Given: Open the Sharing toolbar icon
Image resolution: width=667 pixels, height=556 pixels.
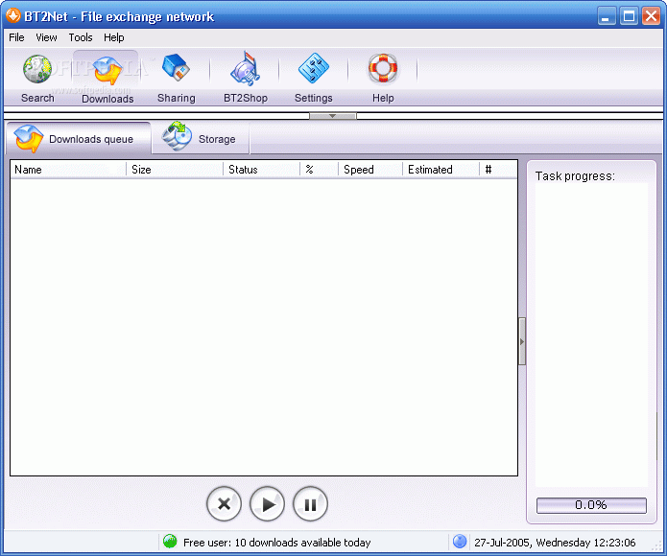Looking at the screenshot, I should [176, 67].
